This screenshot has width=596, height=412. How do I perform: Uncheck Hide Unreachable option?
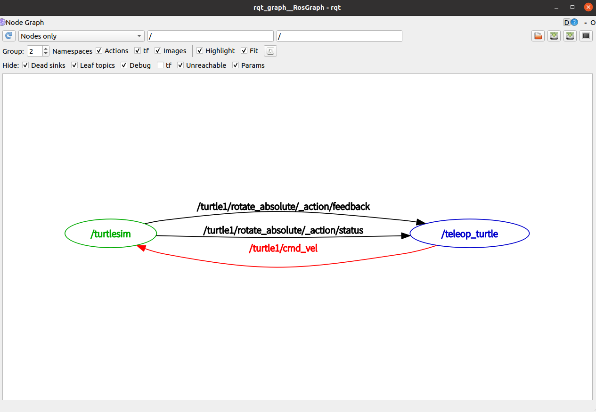tap(180, 65)
